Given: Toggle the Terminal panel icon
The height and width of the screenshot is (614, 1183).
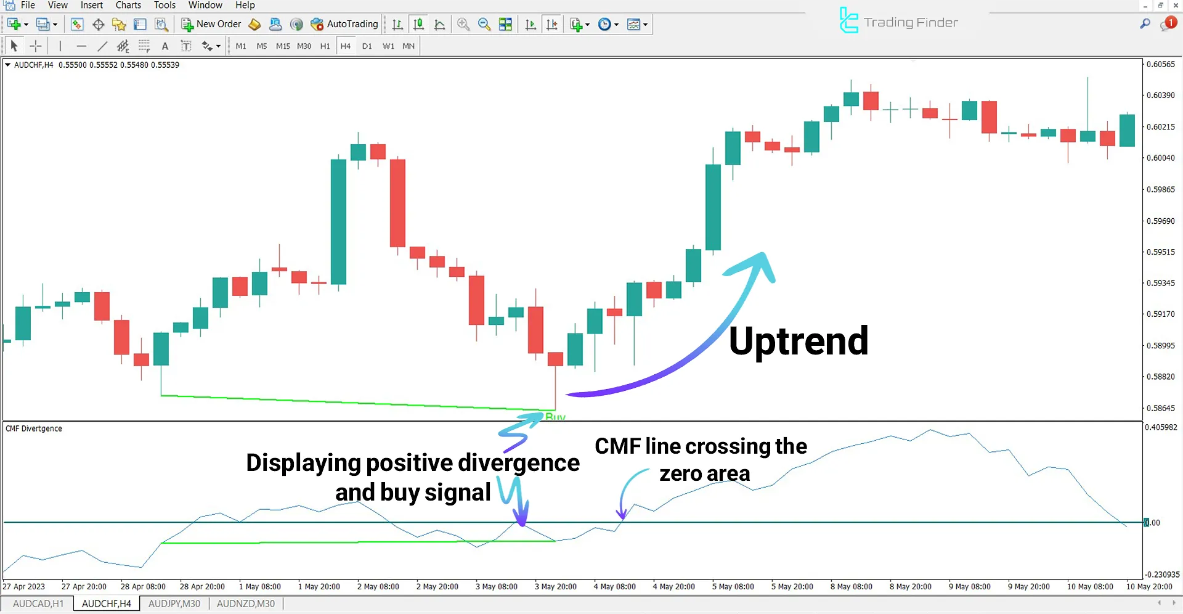Looking at the screenshot, I should 140,24.
